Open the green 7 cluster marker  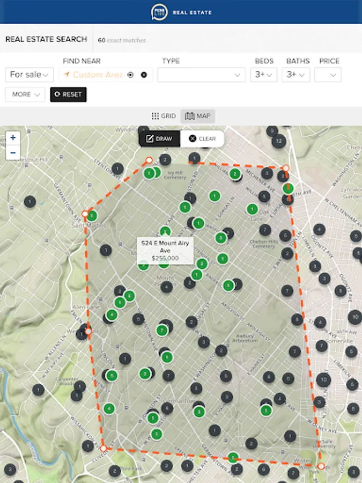coord(162,331)
